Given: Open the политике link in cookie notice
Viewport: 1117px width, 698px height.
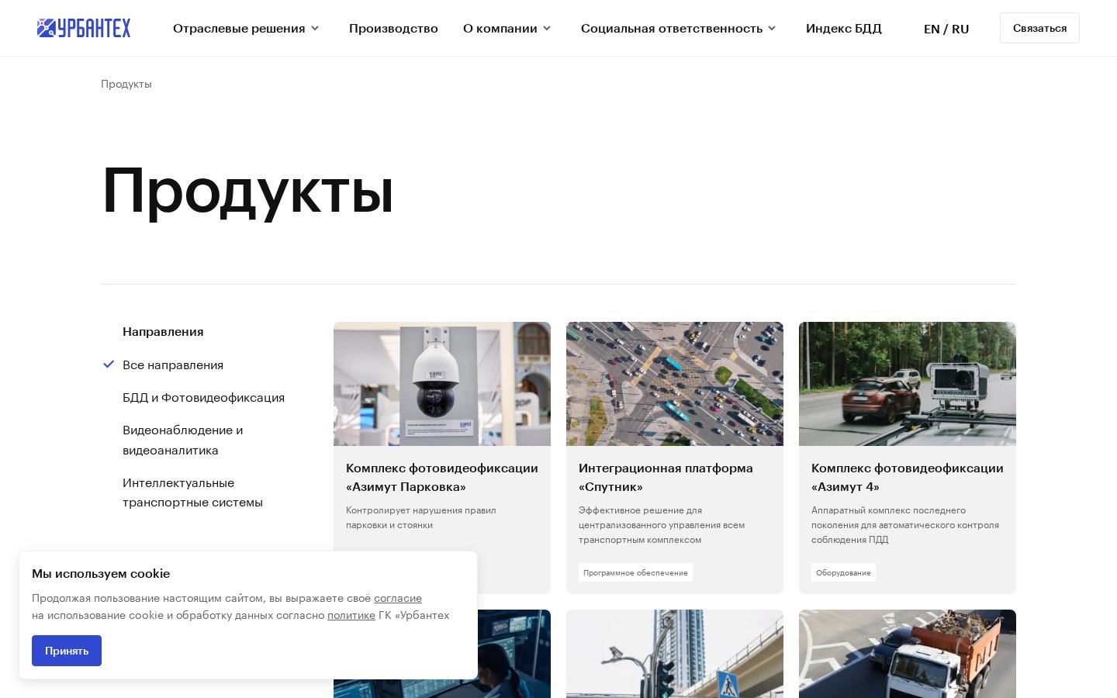Looking at the screenshot, I should tap(351, 615).
